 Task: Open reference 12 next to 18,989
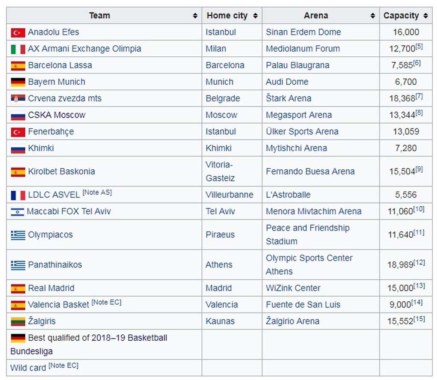[x=419, y=262]
